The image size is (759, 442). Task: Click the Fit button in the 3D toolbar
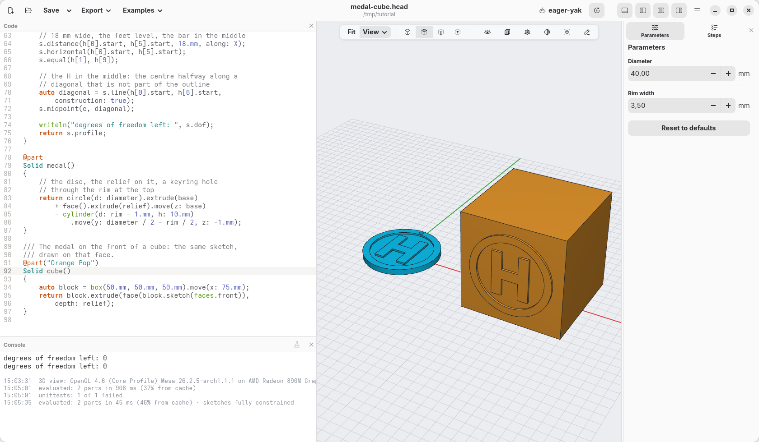click(x=351, y=32)
